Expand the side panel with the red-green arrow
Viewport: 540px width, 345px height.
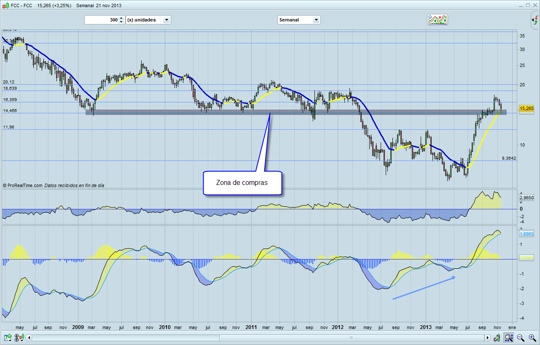535,20
